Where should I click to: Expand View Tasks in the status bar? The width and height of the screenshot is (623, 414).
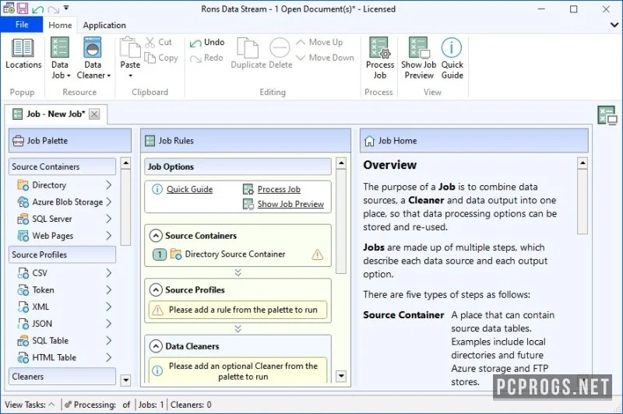(x=30, y=405)
